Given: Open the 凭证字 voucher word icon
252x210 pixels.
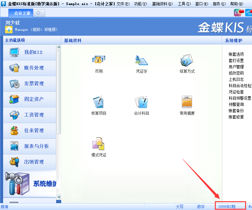Looking at the screenshot, I should [x=141, y=60].
